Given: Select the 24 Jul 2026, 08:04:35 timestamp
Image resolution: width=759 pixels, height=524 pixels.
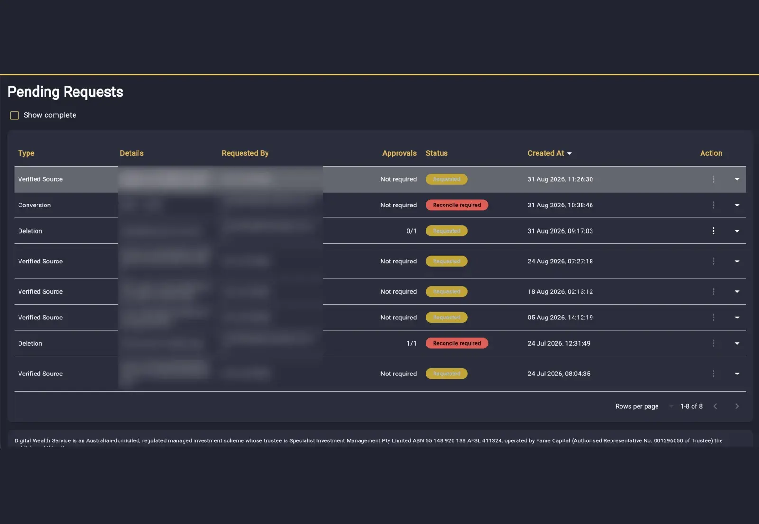Looking at the screenshot, I should pyautogui.click(x=559, y=374).
